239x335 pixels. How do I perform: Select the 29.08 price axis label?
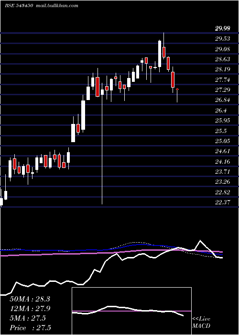point(223,49)
